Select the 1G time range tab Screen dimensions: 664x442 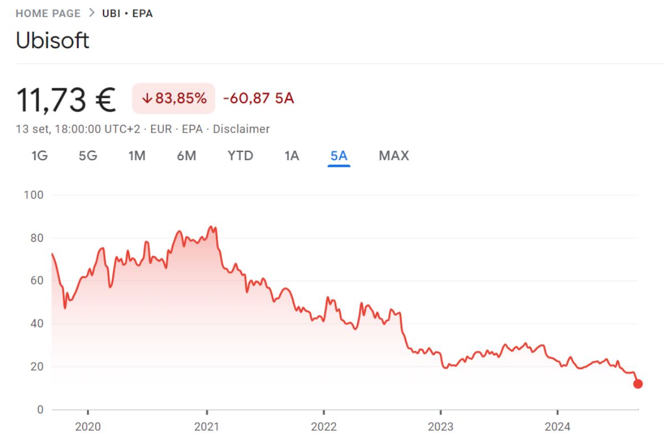[x=39, y=156]
